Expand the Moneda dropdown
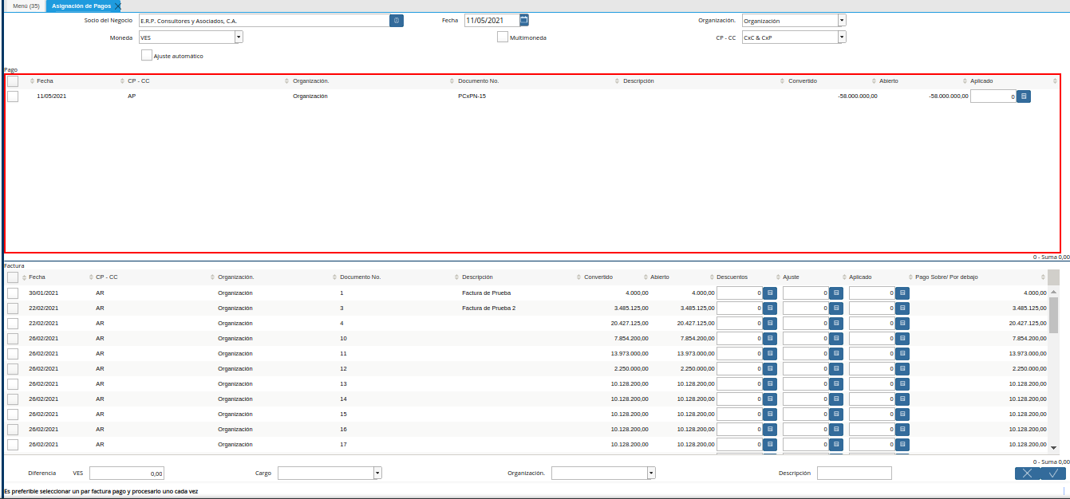This screenshot has width=1070, height=499. click(239, 37)
